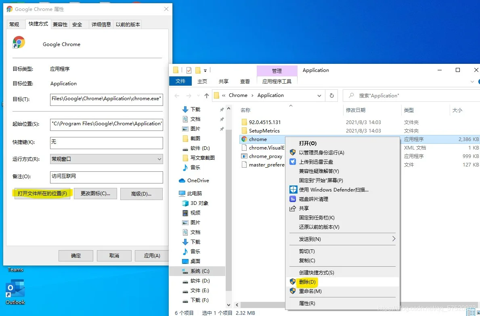Open the 3D 对象 folder in the sidebar

point(195,203)
